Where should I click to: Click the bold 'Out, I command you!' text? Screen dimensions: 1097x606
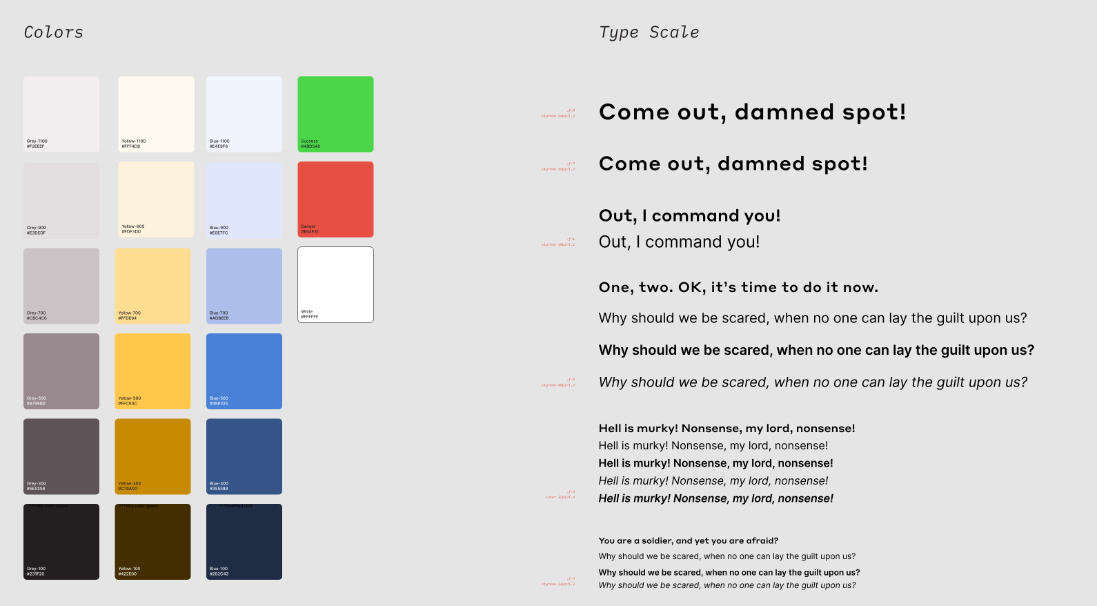coord(690,215)
